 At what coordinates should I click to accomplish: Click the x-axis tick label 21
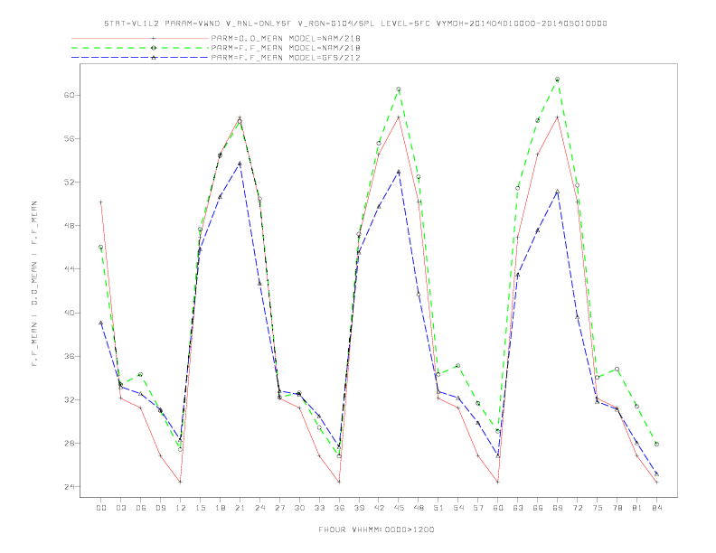(240, 508)
